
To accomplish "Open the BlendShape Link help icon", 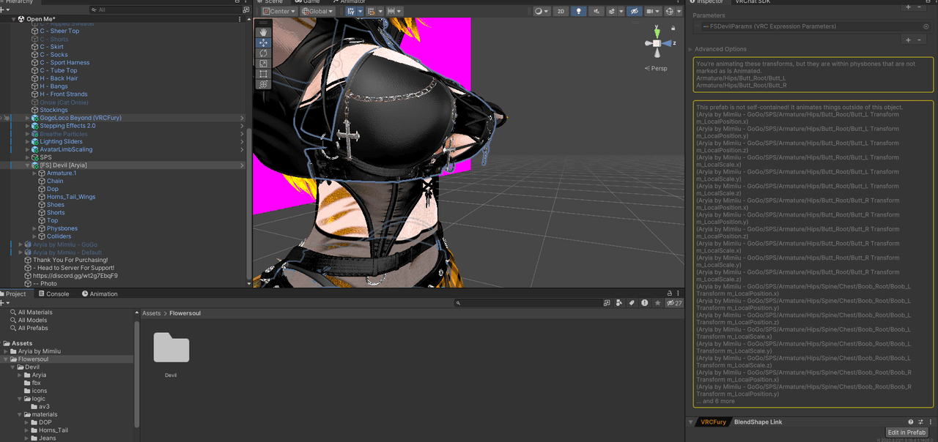I will [x=911, y=422].
